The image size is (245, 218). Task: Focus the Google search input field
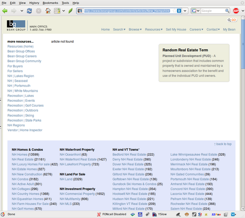click(213, 11)
